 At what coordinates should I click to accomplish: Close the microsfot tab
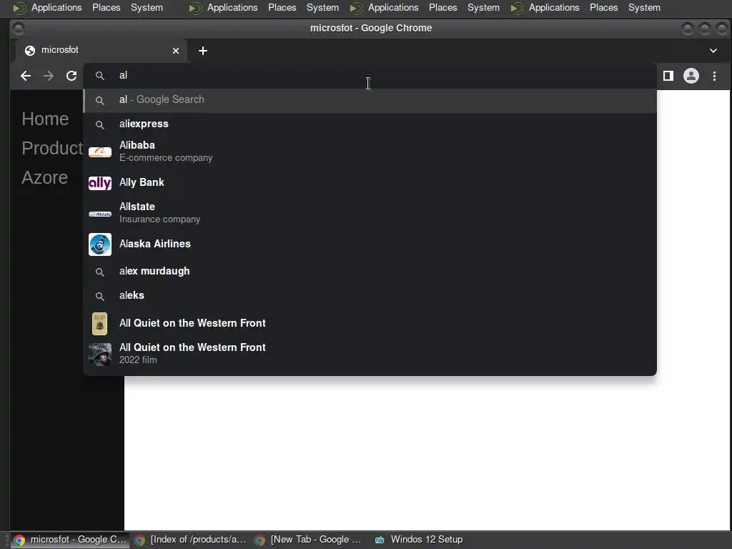[176, 51]
